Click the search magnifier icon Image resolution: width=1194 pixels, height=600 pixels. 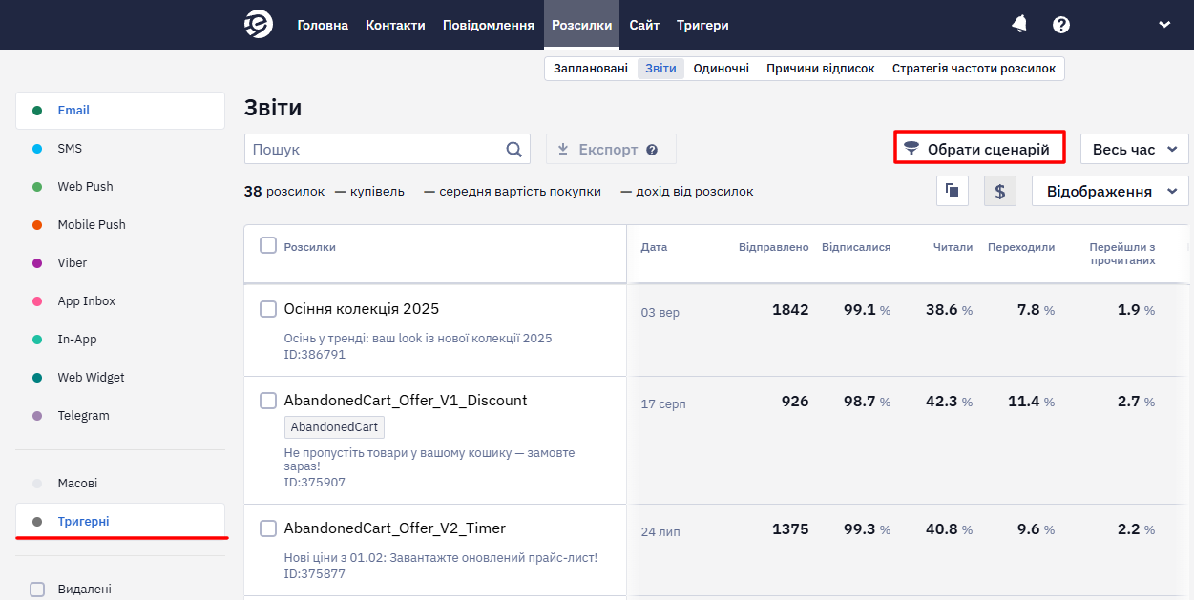click(x=514, y=149)
